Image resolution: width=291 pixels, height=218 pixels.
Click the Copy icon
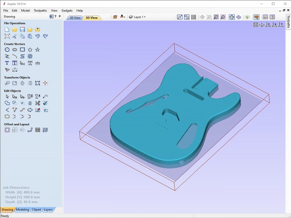click(22, 36)
